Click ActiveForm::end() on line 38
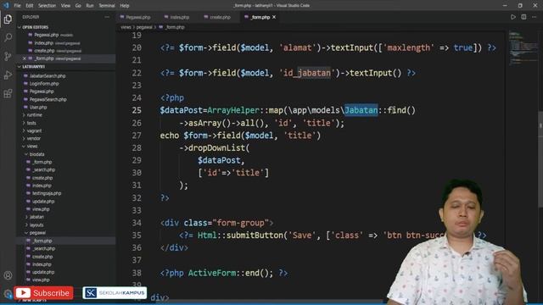Image resolution: width=543 pixels, height=305 pixels. click(230, 273)
